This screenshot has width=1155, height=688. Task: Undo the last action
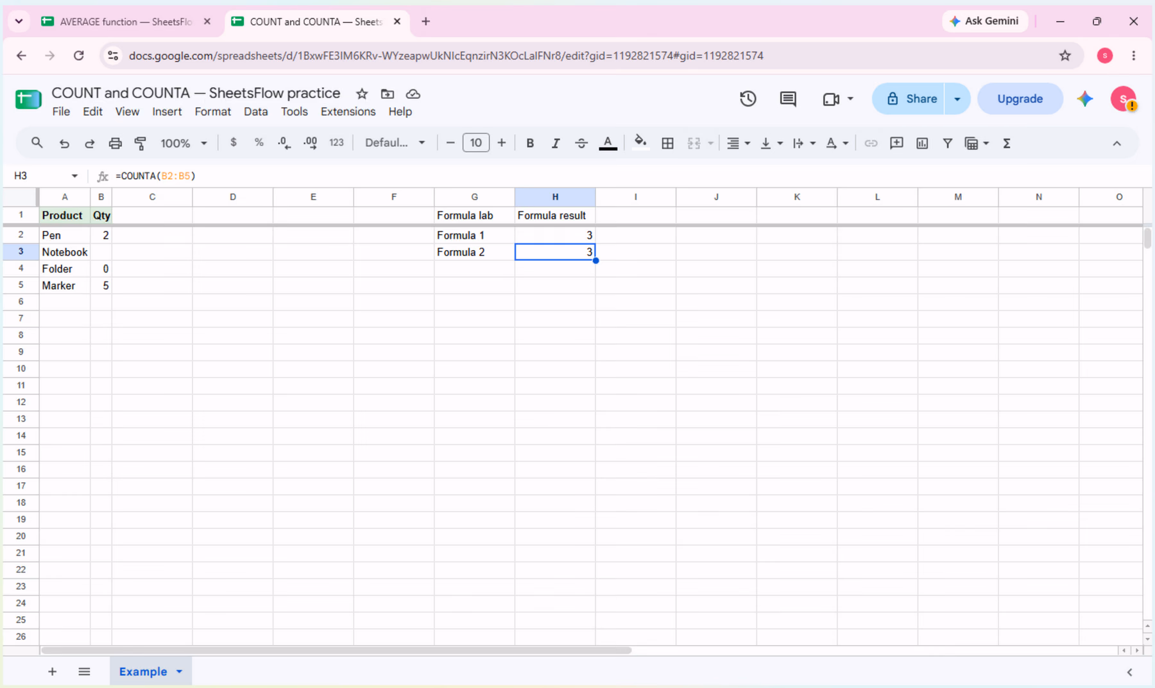coord(64,143)
